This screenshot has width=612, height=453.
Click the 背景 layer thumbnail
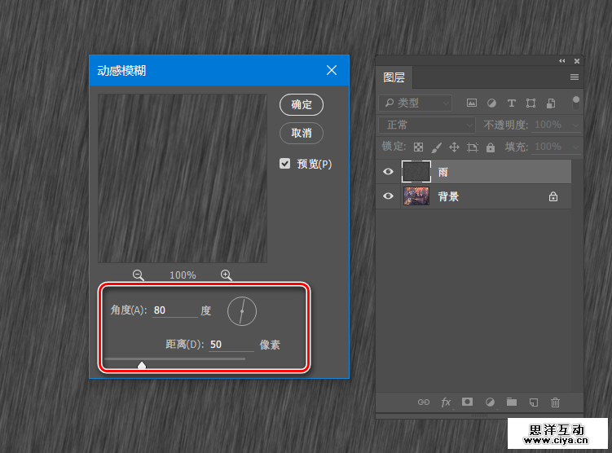[x=416, y=196]
